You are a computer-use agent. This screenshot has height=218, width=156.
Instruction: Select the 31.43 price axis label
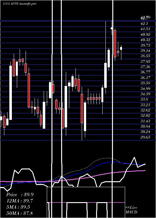click(145, 121)
